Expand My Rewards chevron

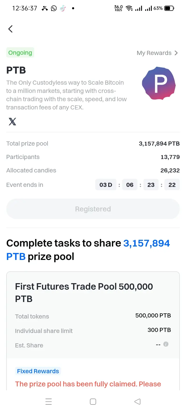pyautogui.click(x=176, y=53)
